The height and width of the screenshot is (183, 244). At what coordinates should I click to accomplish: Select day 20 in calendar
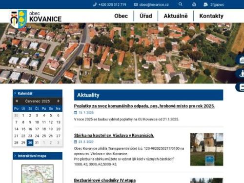(58, 129)
